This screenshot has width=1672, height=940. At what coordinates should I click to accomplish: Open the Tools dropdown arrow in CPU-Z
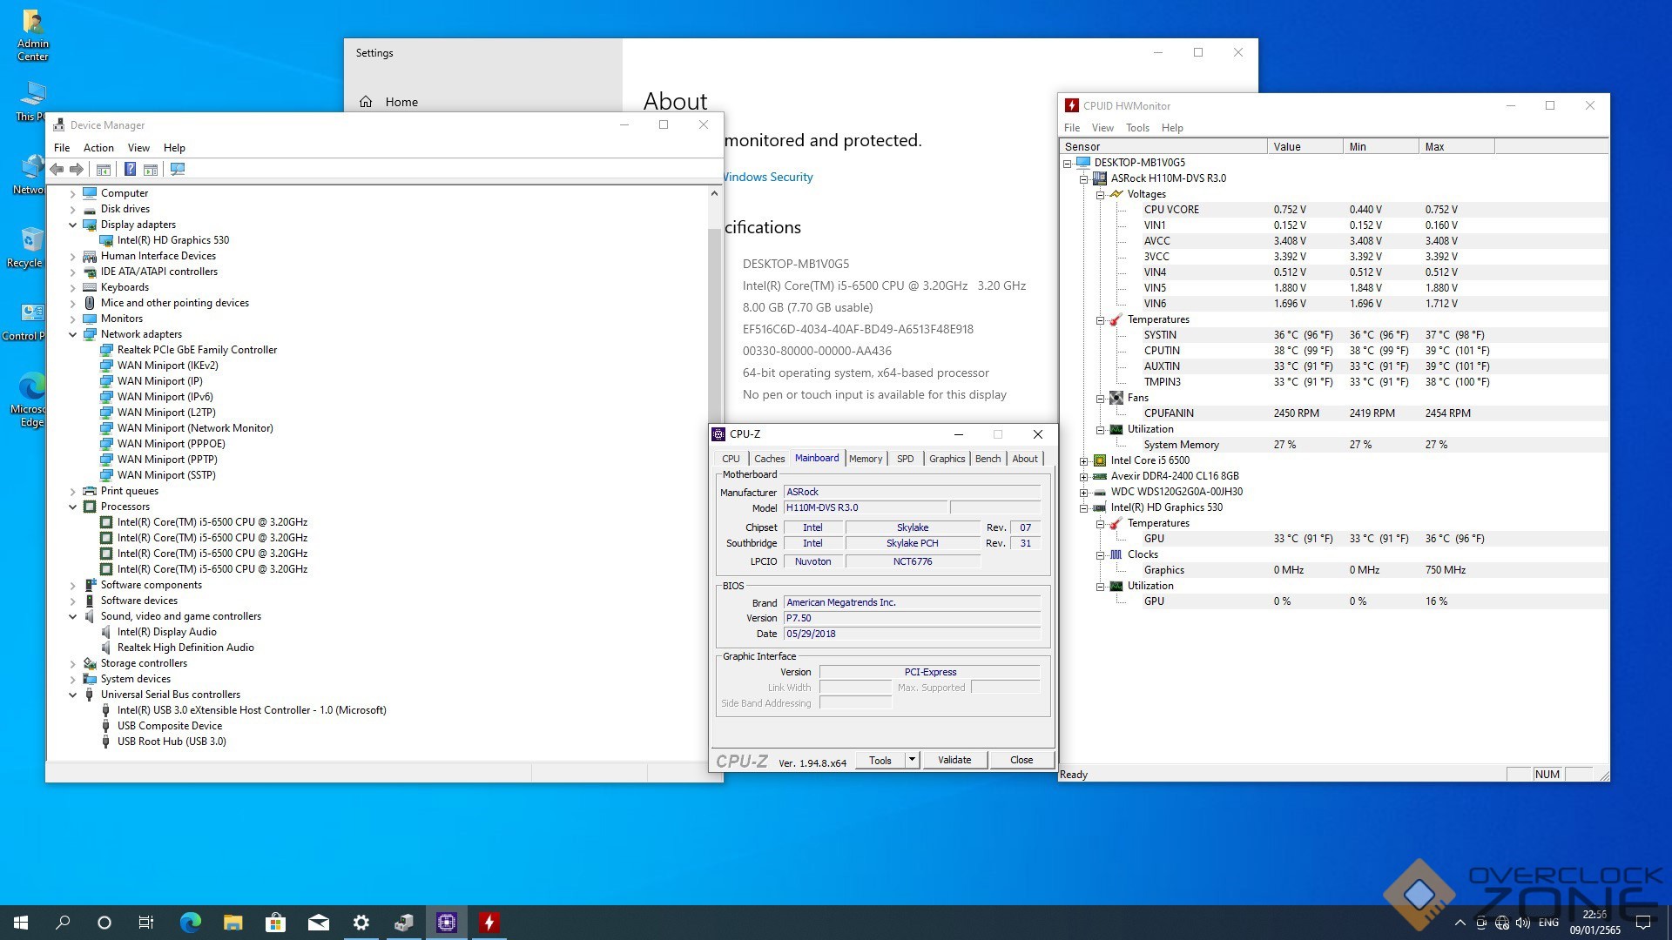(912, 760)
